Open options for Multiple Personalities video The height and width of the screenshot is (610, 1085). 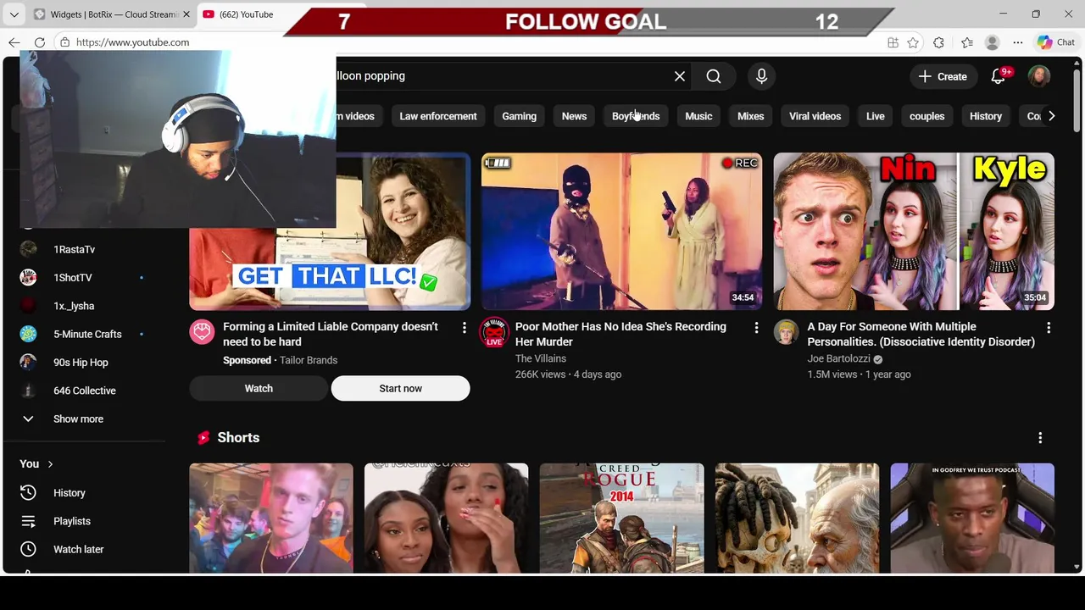coord(1049,327)
